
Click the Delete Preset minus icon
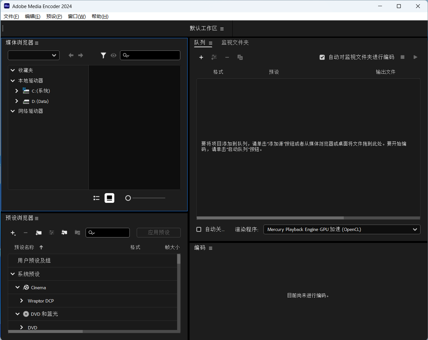pos(26,233)
